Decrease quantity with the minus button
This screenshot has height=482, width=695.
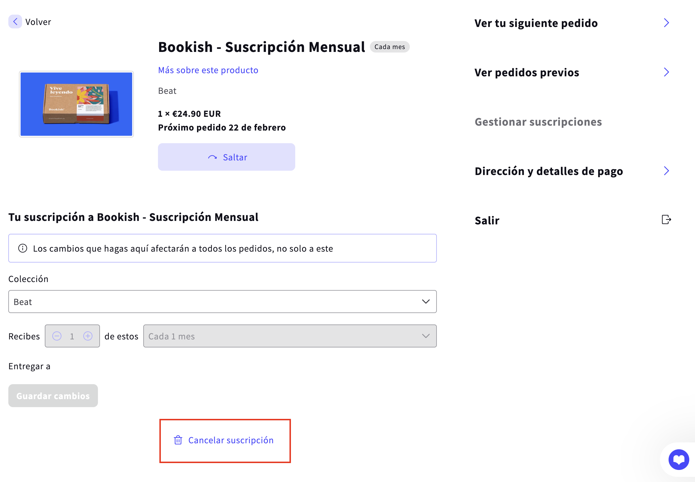(x=57, y=336)
